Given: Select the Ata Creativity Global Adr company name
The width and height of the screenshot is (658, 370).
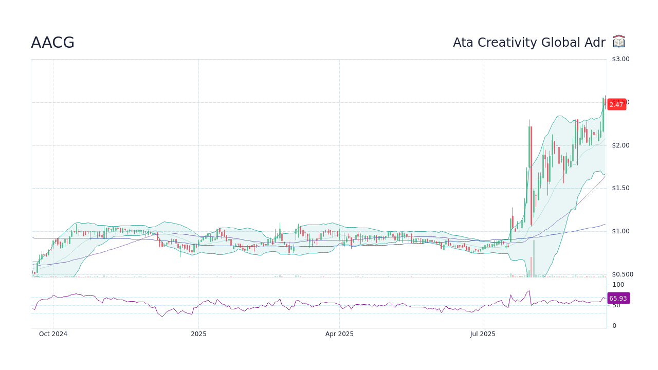Looking at the screenshot, I should click(529, 43).
